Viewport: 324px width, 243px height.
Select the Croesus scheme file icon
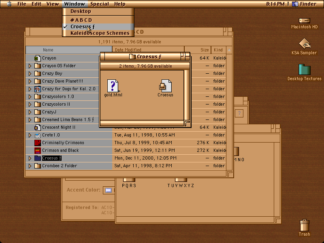[x=165, y=86]
